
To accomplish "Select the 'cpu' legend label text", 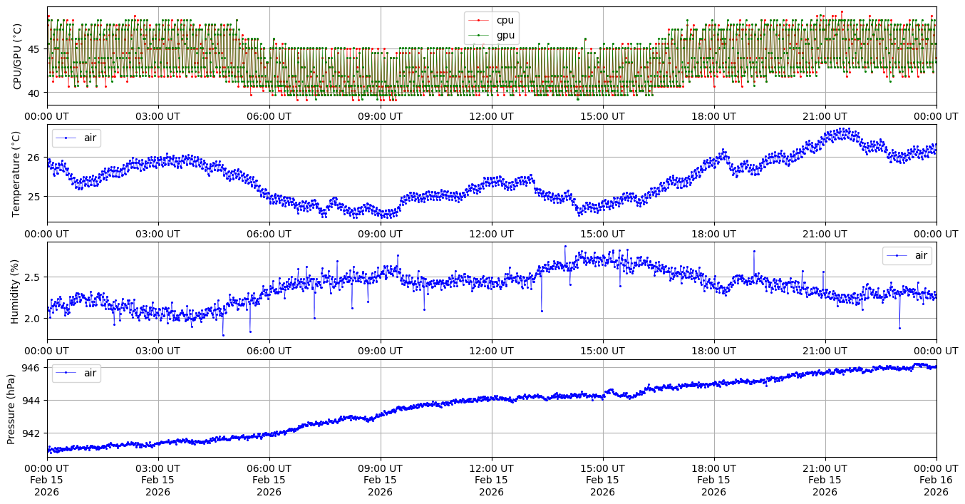I will pyautogui.click(x=505, y=21).
